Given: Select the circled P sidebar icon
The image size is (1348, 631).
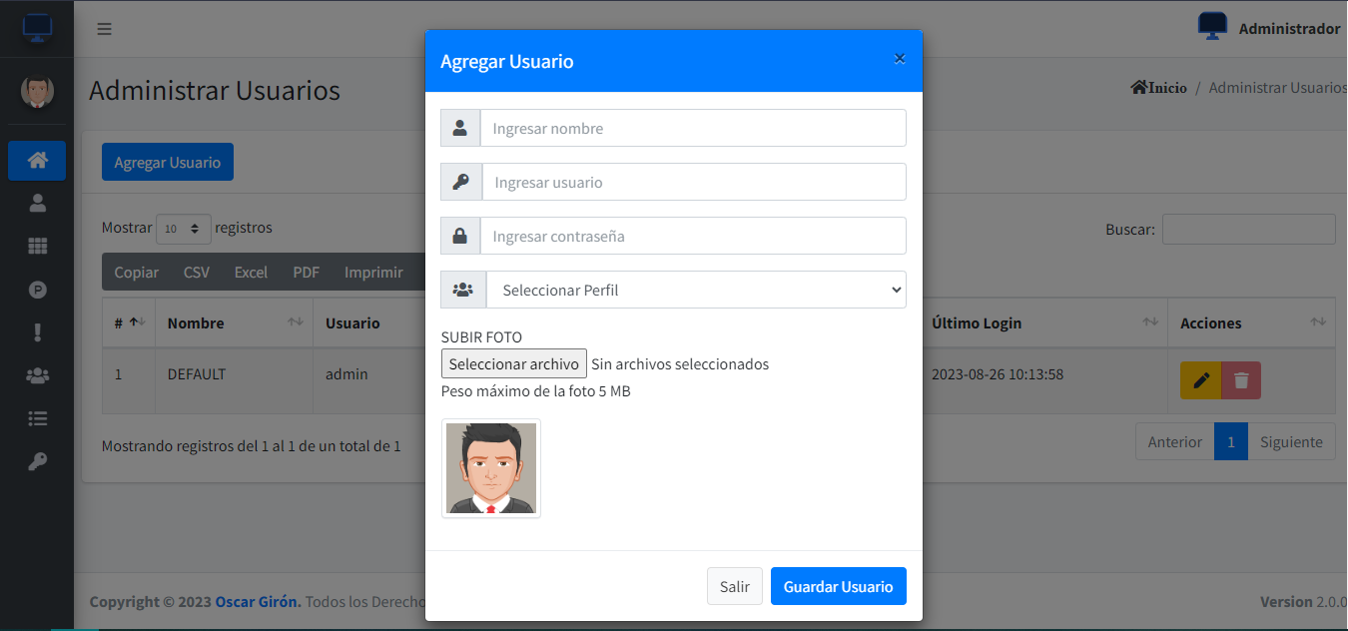Looking at the screenshot, I should point(37,290).
